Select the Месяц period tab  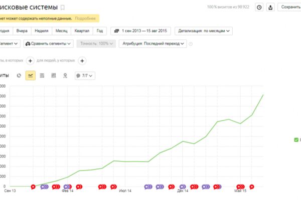pyautogui.click(x=61, y=31)
